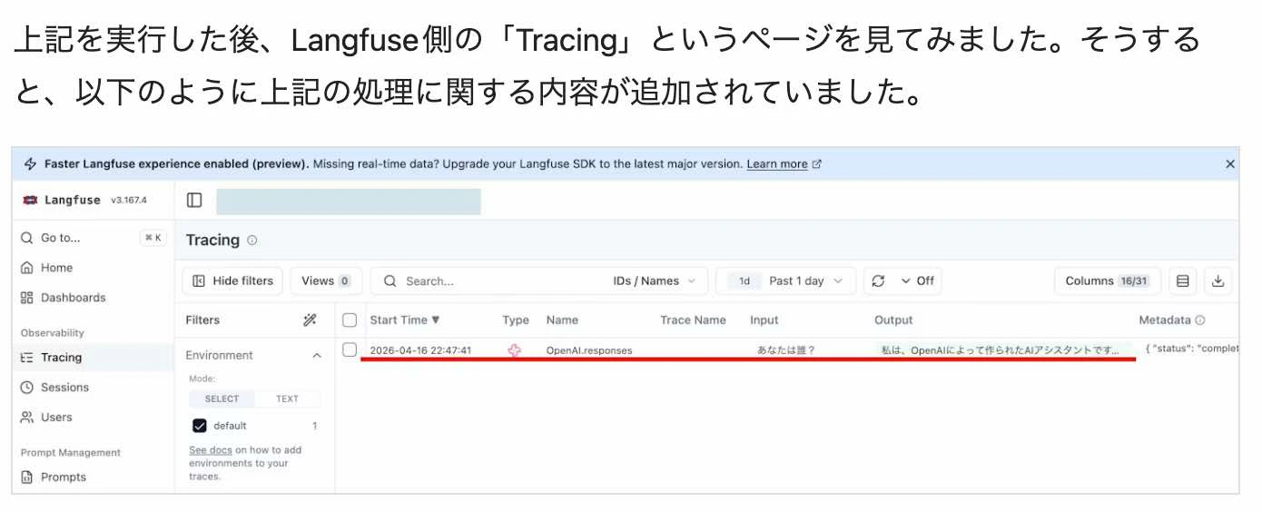Click the output cell starting 私は、OpenAI
Image resolution: width=1262 pixels, height=512 pixels.
point(1002,350)
